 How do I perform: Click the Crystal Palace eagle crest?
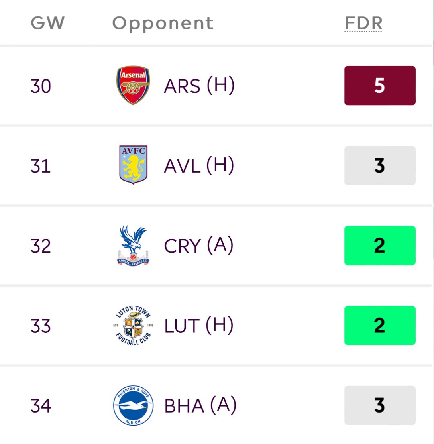point(133,246)
